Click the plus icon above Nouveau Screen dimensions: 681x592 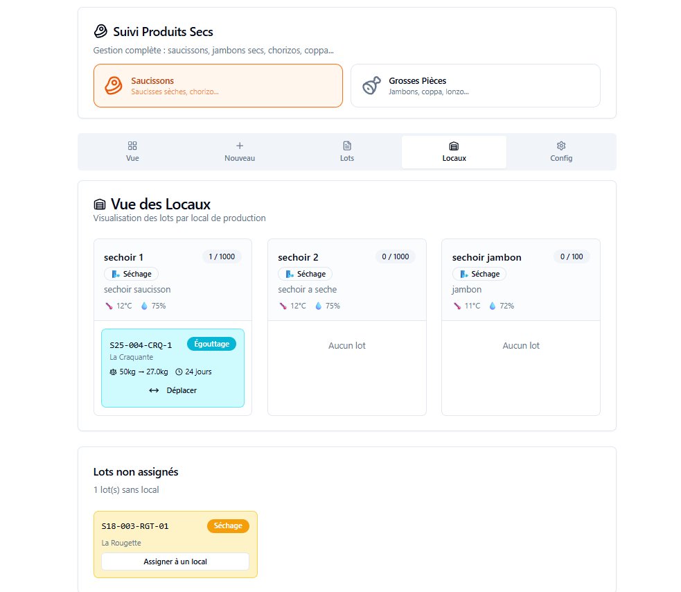(240, 146)
